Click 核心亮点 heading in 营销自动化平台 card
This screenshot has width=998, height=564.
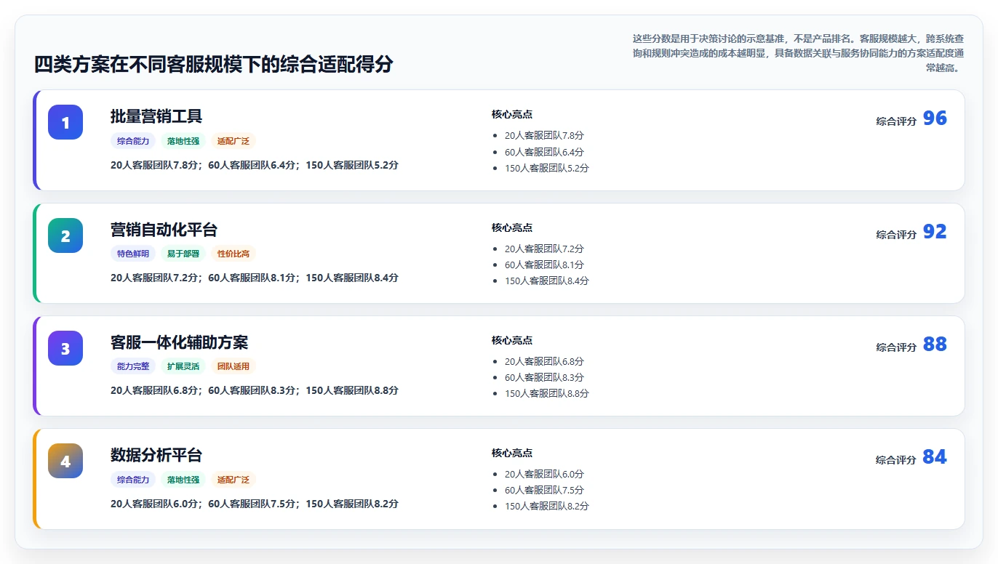[512, 227]
